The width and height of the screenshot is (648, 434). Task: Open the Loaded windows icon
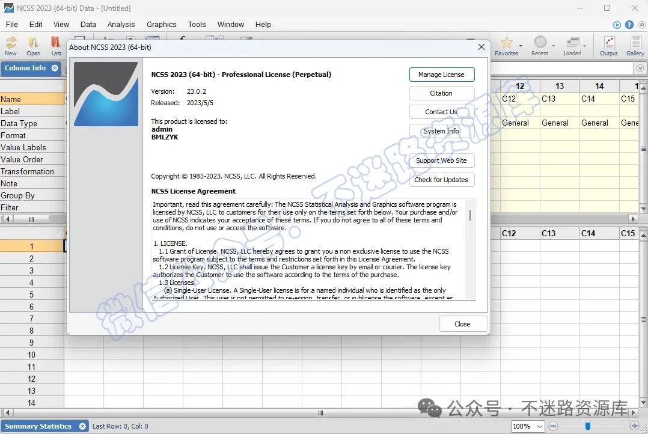click(x=572, y=46)
